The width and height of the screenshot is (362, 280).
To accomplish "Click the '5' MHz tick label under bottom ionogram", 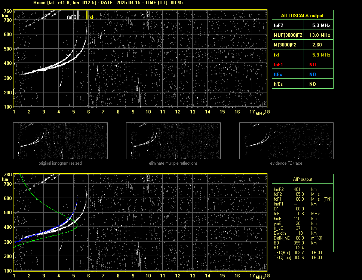I will [74, 276].
